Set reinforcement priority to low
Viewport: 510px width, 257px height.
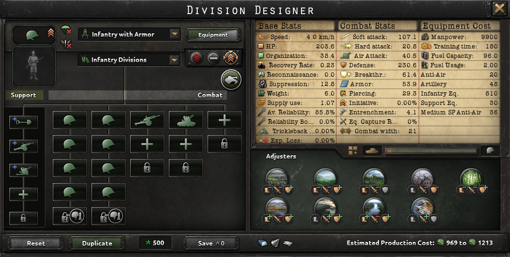196,58
